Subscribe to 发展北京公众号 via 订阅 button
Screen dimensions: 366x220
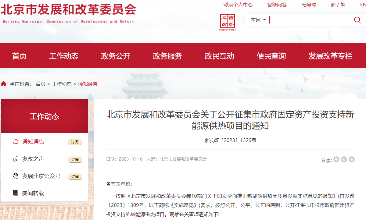point(75,177)
